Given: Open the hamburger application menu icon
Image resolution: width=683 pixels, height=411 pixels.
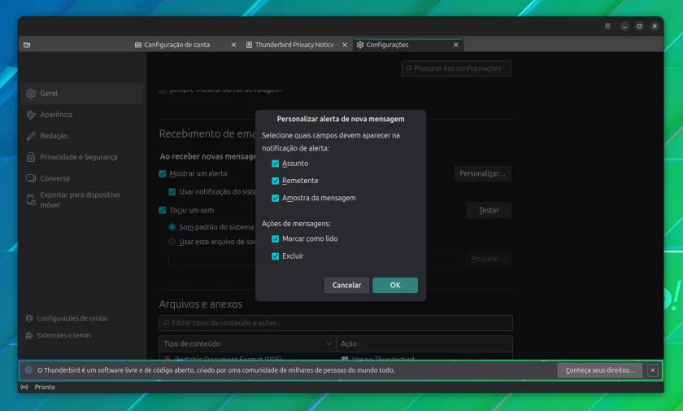Looking at the screenshot, I should pos(607,26).
